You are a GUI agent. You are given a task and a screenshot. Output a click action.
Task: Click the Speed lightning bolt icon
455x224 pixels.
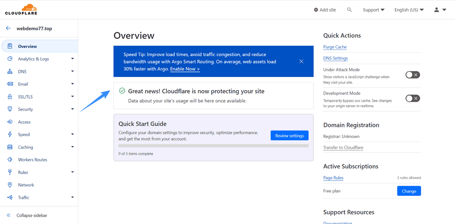tap(10, 135)
